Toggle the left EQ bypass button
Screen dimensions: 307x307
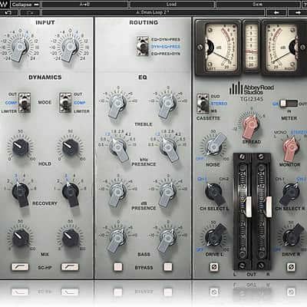pyautogui.click(x=118, y=266)
